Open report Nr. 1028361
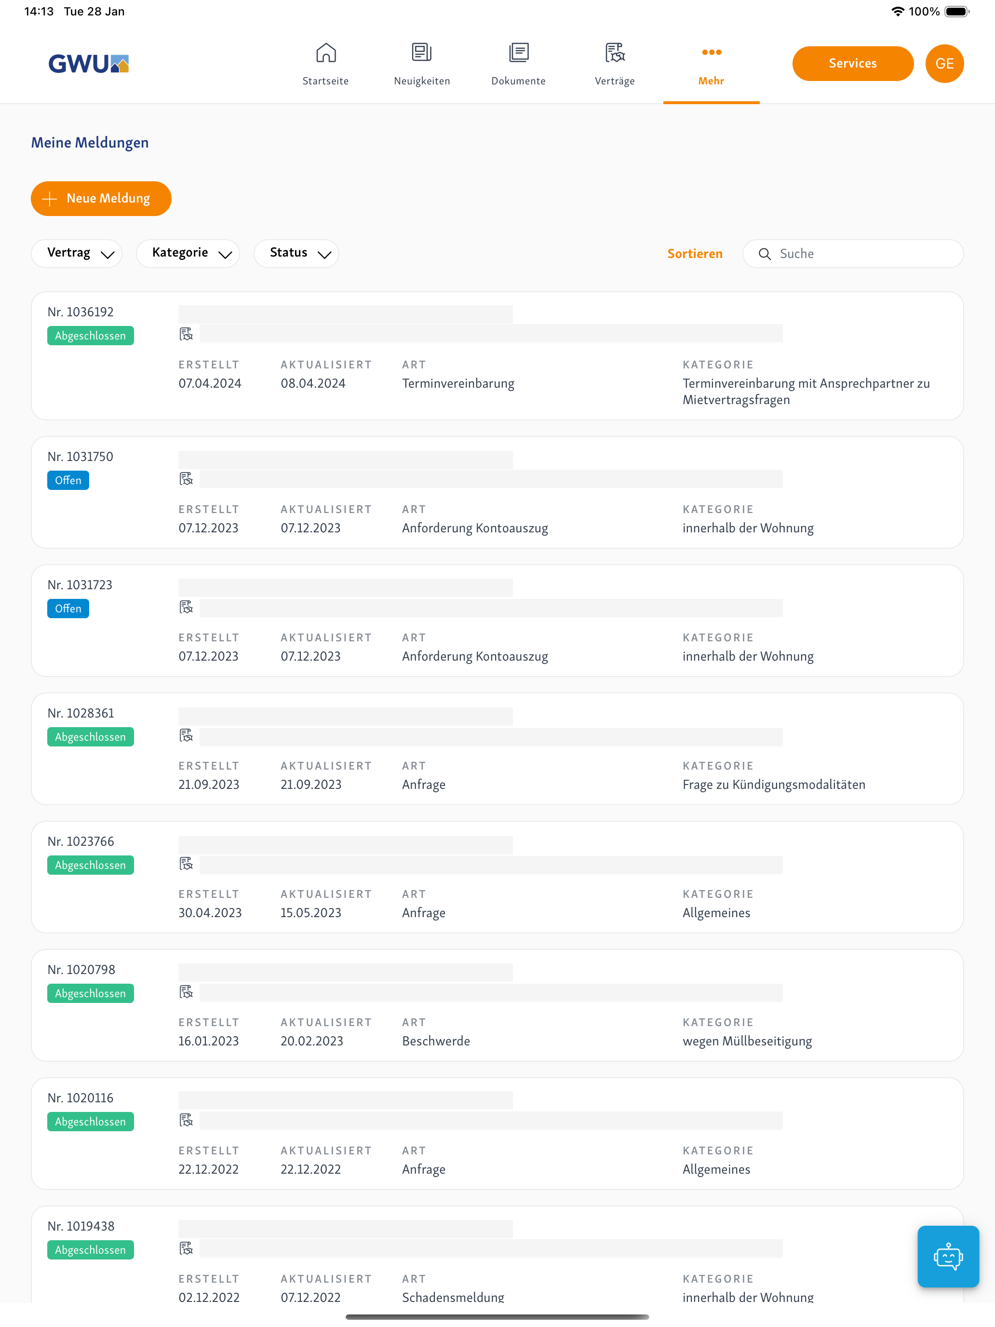This screenshot has width=995, height=1327. (497, 749)
